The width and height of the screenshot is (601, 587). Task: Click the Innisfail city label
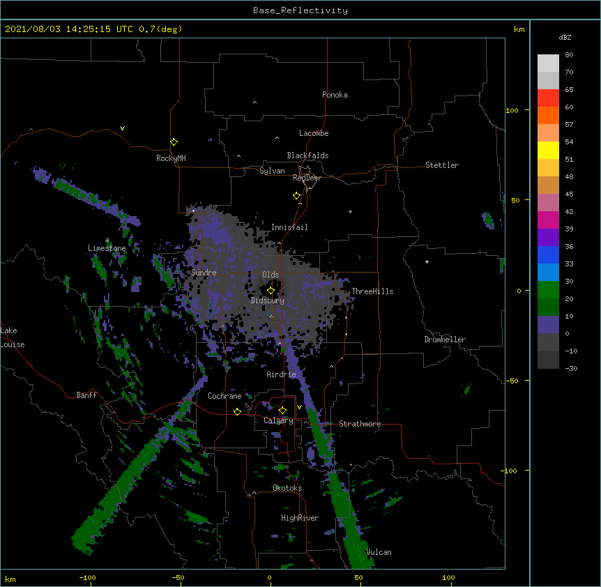pyautogui.click(x=289, y=227)
